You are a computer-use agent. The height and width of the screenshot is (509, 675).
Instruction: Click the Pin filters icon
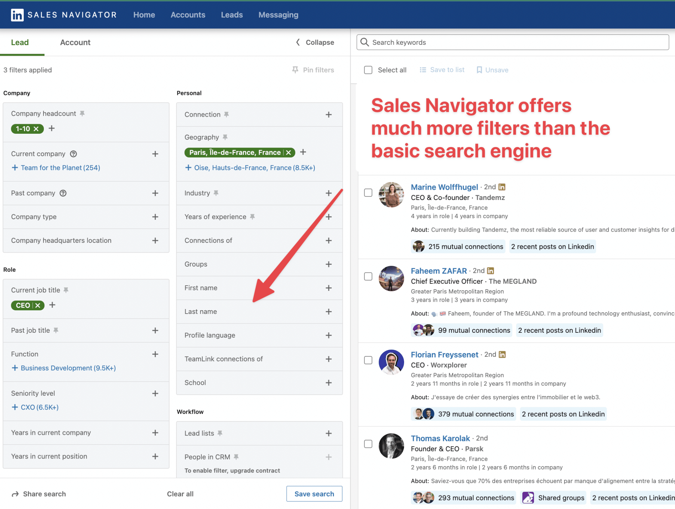click(x=295, y=70)
